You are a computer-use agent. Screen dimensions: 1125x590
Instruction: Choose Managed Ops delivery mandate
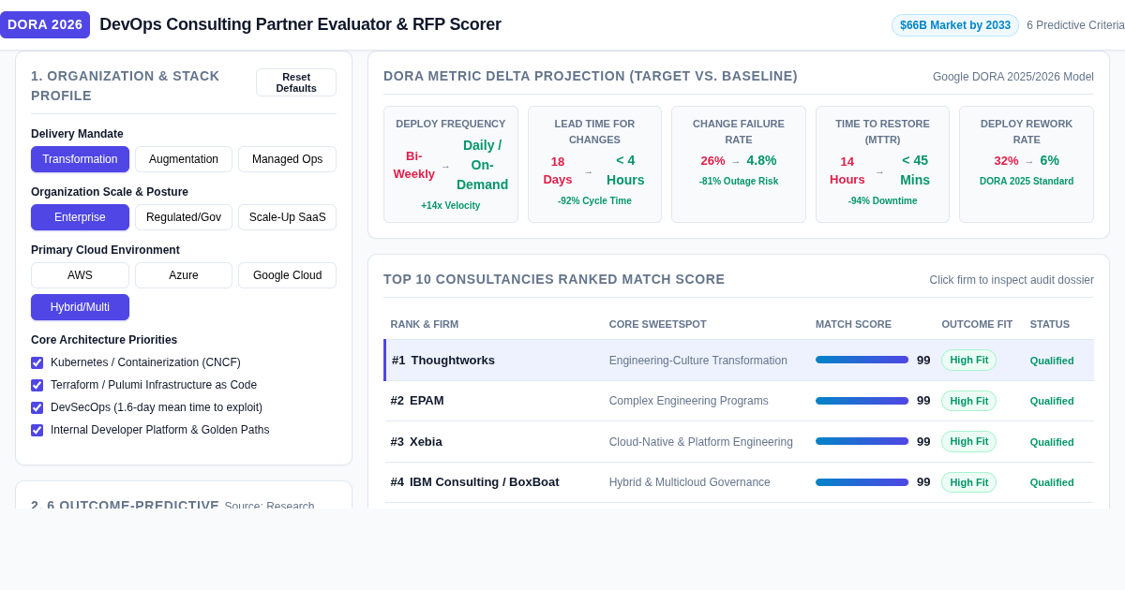[287, 159]
